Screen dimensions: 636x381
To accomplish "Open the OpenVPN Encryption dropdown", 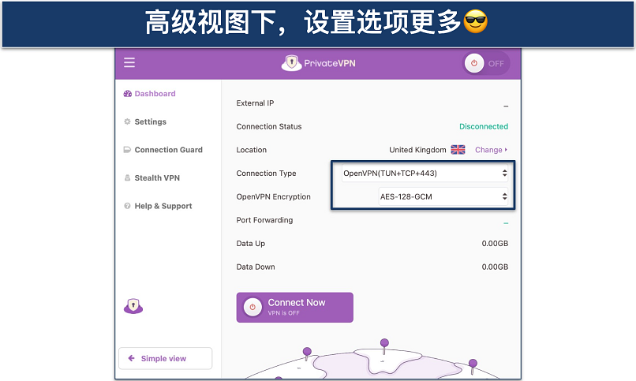I will (425, 197).
